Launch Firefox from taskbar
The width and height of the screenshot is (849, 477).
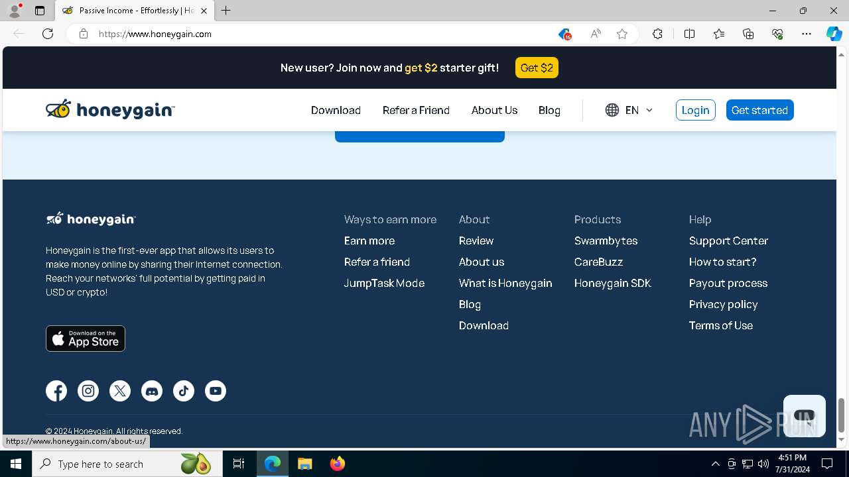[x=338, y=464]
